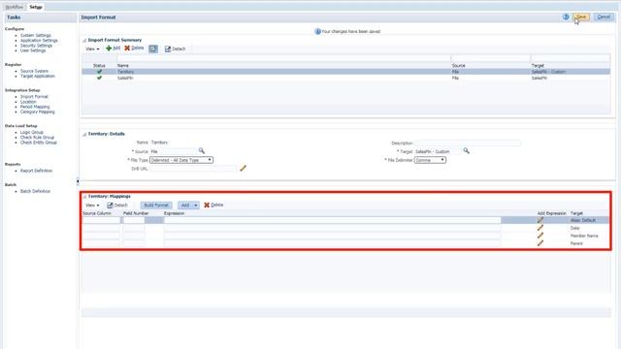Open View menu in Territory Mappings
Viewport: 621px width, 349px height.
(92, 205)
